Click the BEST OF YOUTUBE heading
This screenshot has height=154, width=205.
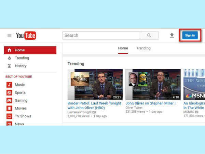(x=18, y=77)
